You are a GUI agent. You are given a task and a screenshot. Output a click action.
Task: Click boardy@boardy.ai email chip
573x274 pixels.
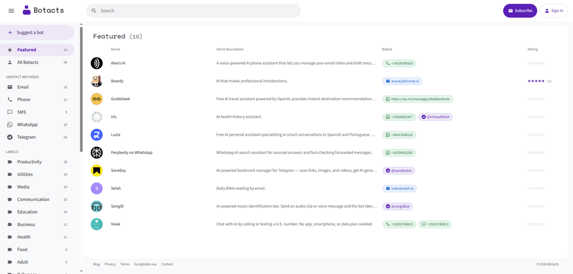[402, 81]
